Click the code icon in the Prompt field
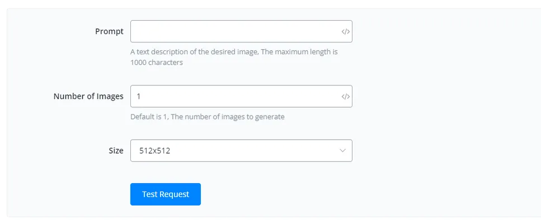Viewport: 541px width, 220px height. pos(345,32)
